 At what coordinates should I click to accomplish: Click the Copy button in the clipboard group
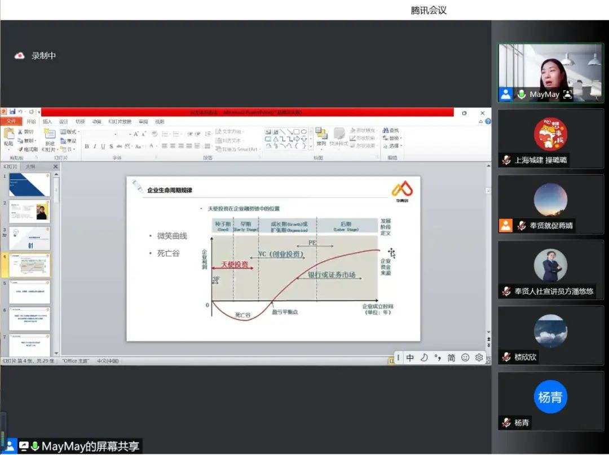point(27,140)
